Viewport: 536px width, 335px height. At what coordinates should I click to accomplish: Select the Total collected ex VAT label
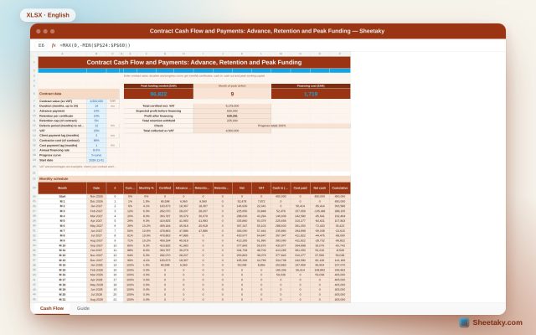[158, 131]
